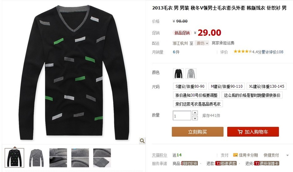Click the credit card 信用卡分期 icon
Viewport: 293px width, 172px height.
click(235, 155)
